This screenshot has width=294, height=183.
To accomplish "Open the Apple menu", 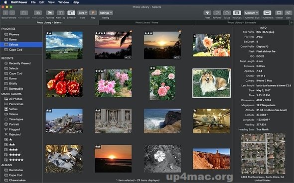I will (5, 2).
